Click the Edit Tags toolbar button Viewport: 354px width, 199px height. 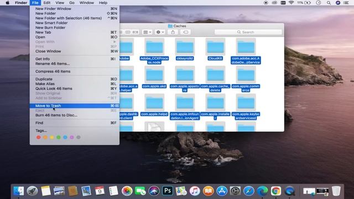(x=186, y=32)
